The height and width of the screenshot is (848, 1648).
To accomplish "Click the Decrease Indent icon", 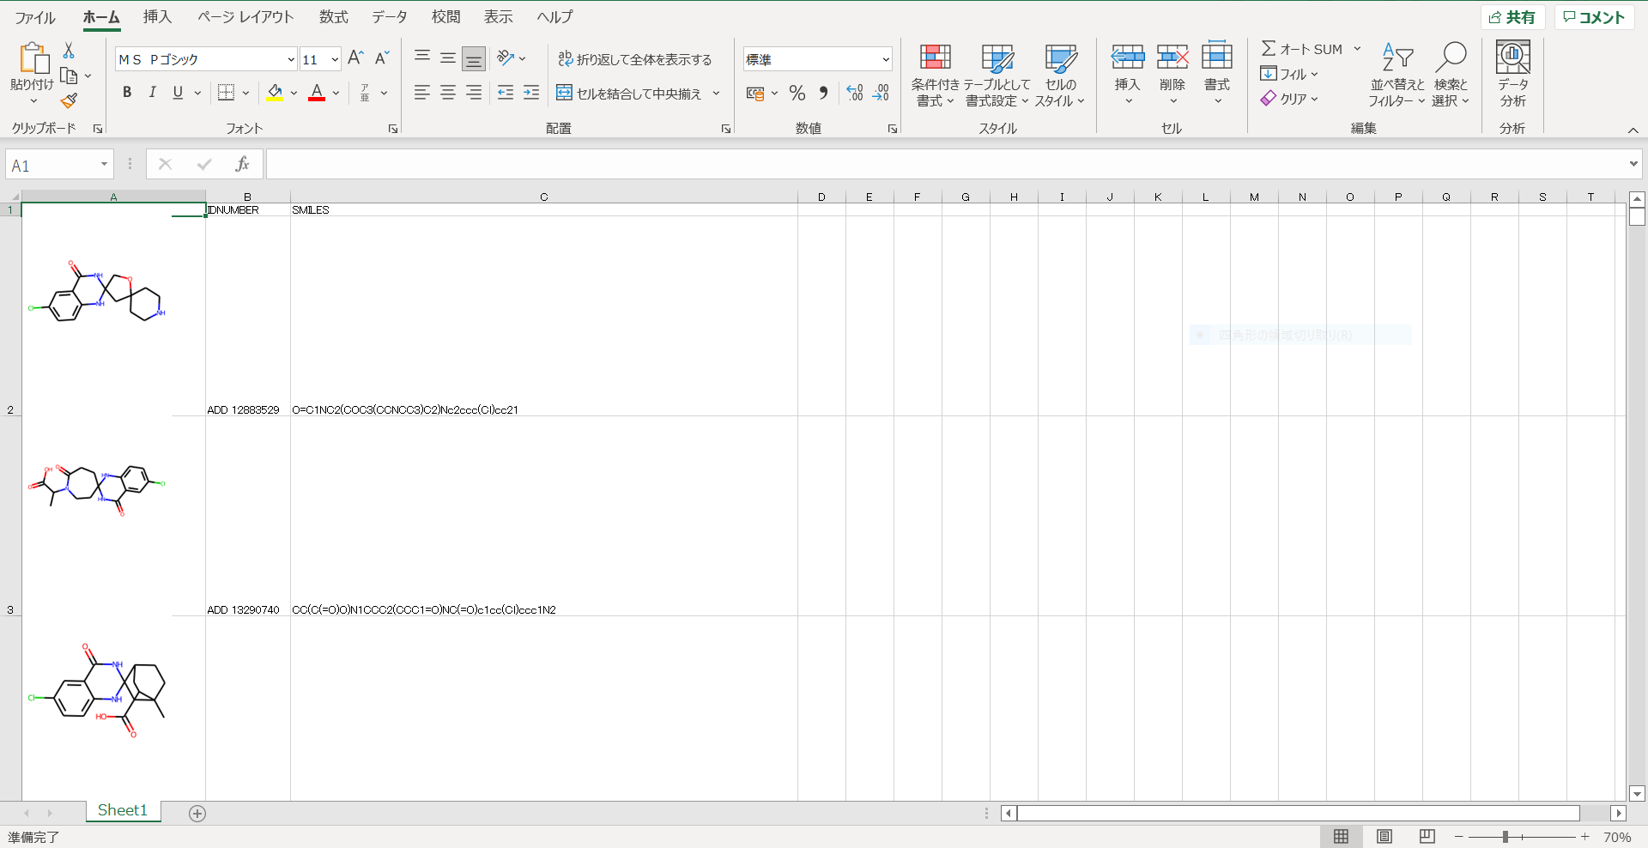I will (506, 93).
